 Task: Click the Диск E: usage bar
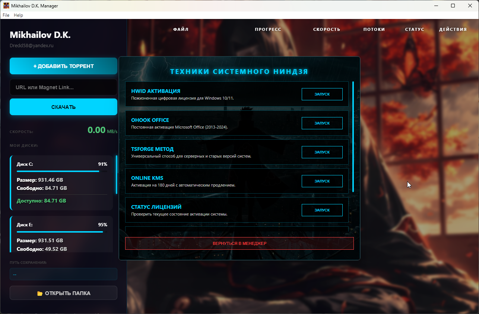[62, 232]
